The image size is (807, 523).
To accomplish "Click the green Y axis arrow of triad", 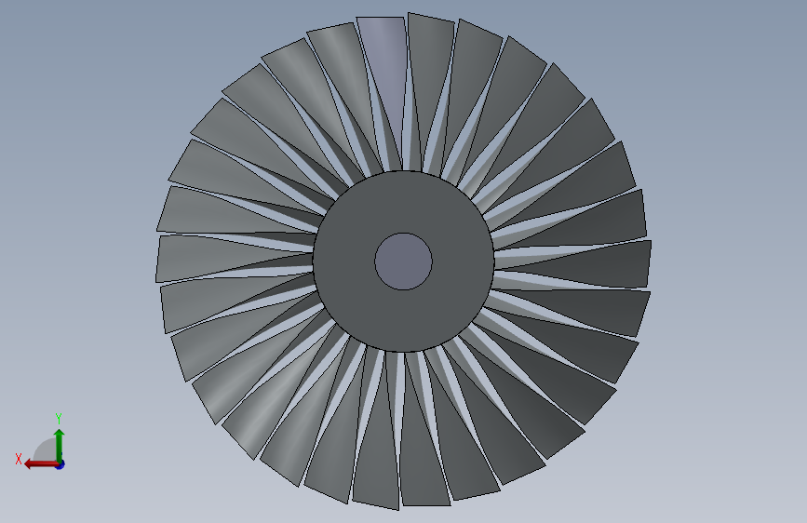I will (x=60, y=445).
